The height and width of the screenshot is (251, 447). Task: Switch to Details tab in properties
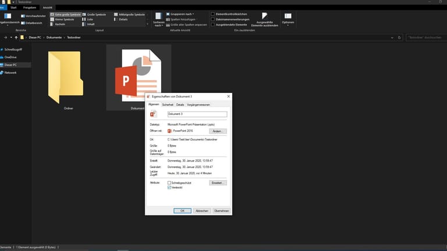(x=180, y=105)
